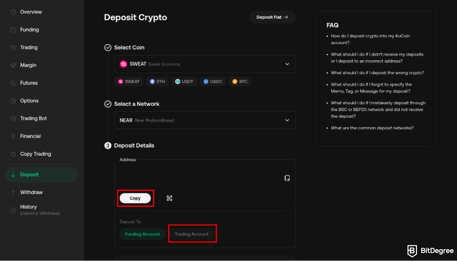
Task: Copy the deposit address
Action: point(135,198)
